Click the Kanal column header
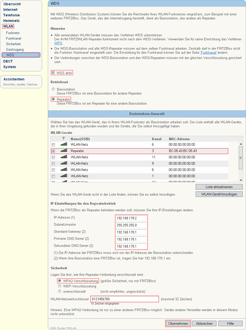The height and width of the screenshot is (330, 246). 157,139
